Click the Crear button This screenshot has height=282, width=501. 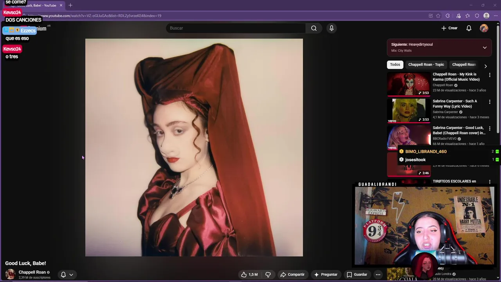(449, 28)
